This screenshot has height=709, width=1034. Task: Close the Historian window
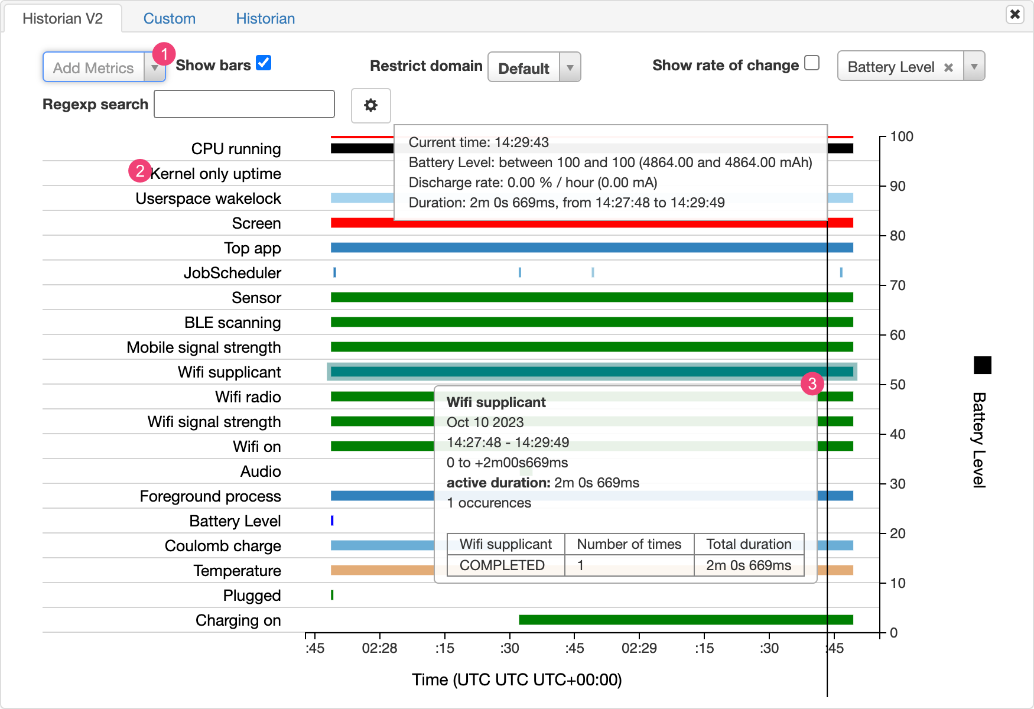1015,14
